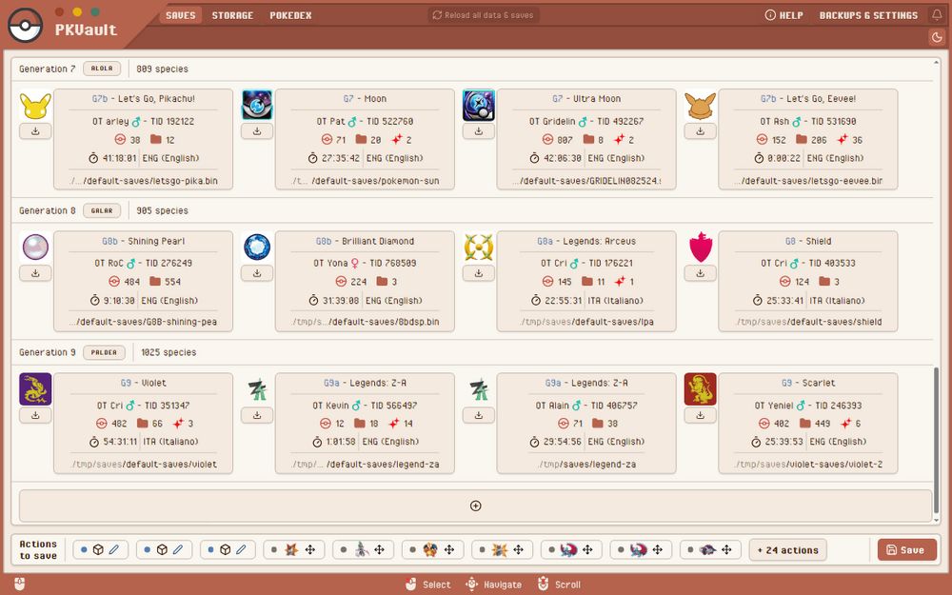The width and height of the screenshot is (952, 595).
Task: Click the Z-A logo beside OT Alain
Action: 479,389
